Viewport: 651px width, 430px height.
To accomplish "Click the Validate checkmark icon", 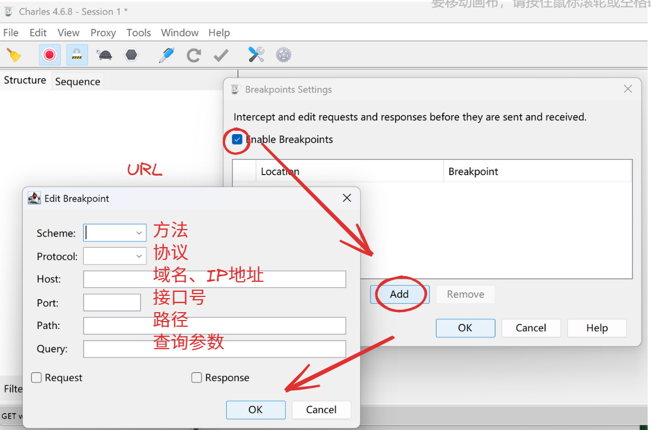I will click(x=221, y=55).
